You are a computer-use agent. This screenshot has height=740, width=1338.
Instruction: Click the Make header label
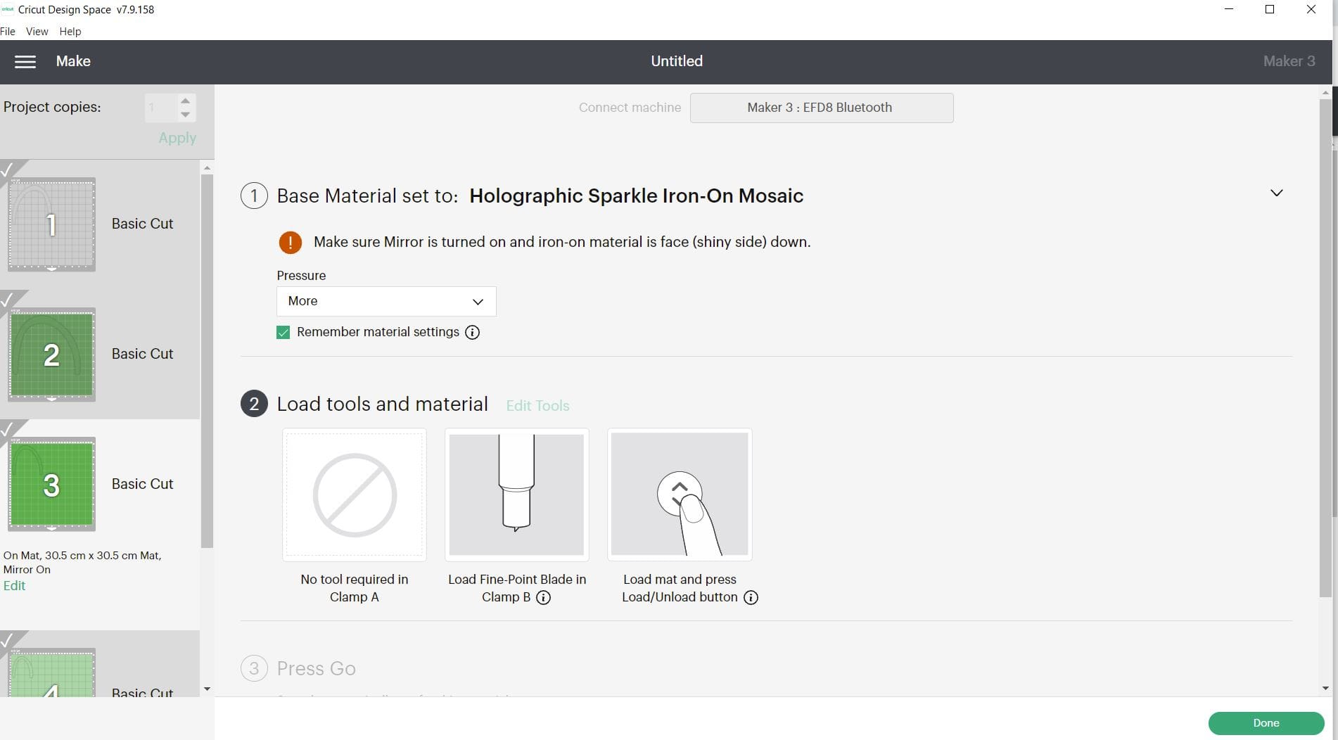(73, 61)
